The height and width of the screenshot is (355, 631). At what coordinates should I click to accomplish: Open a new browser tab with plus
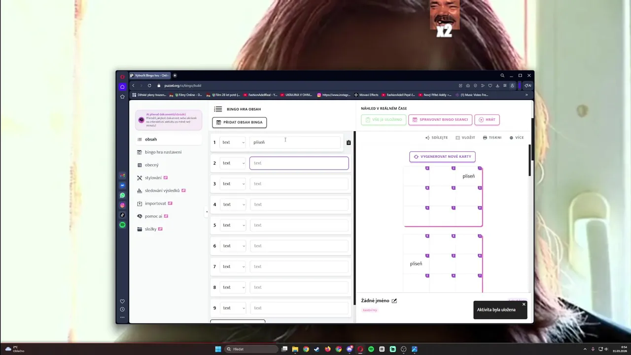[x=175, y=75]
